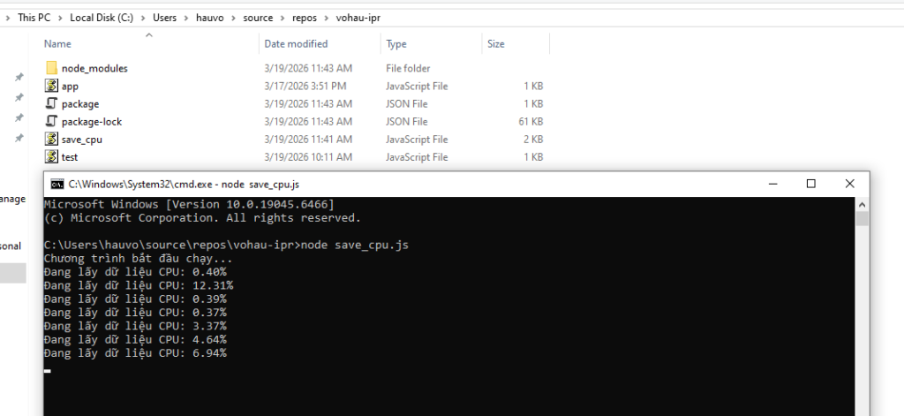Screen dimensions: 904x416
Task: Click the 3/17/2026 3:51 PM date cell
Action: [x=305, y=86]
